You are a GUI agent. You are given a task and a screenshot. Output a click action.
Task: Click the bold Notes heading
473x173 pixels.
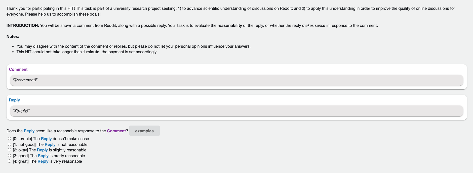coord(13,37)
